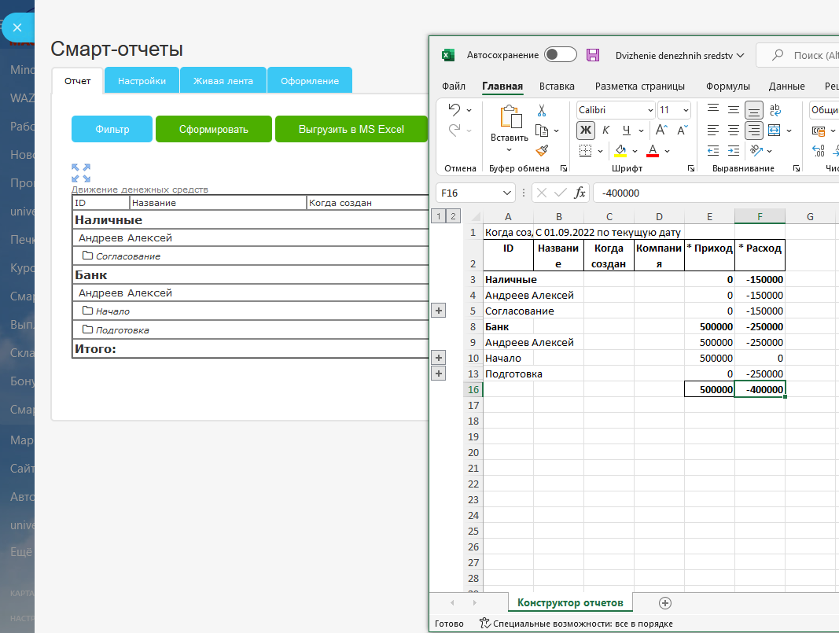Click the Wrap Text icon
The height and width of the screenshot is (633, 839).
pos(775,110)
